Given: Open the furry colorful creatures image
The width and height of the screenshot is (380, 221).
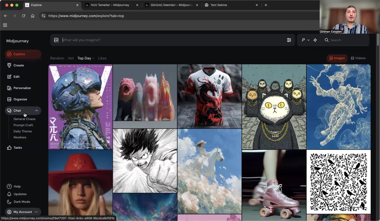Looking at the screenshot, I should click(x=145, y=96).
